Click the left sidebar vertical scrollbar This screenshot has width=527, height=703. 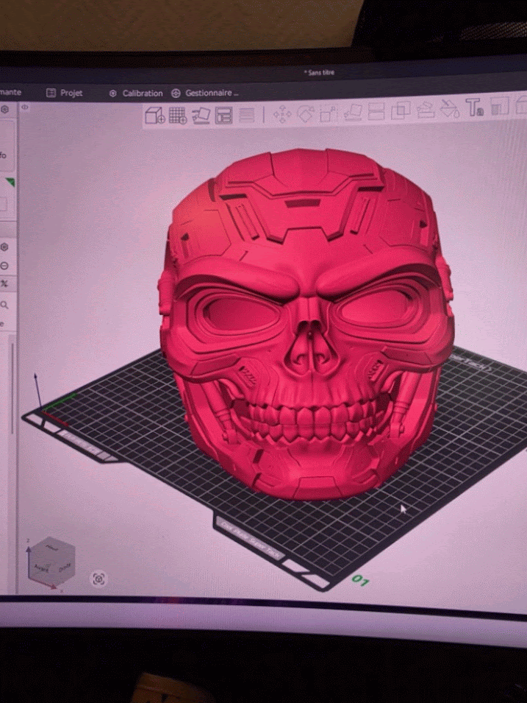12,388
